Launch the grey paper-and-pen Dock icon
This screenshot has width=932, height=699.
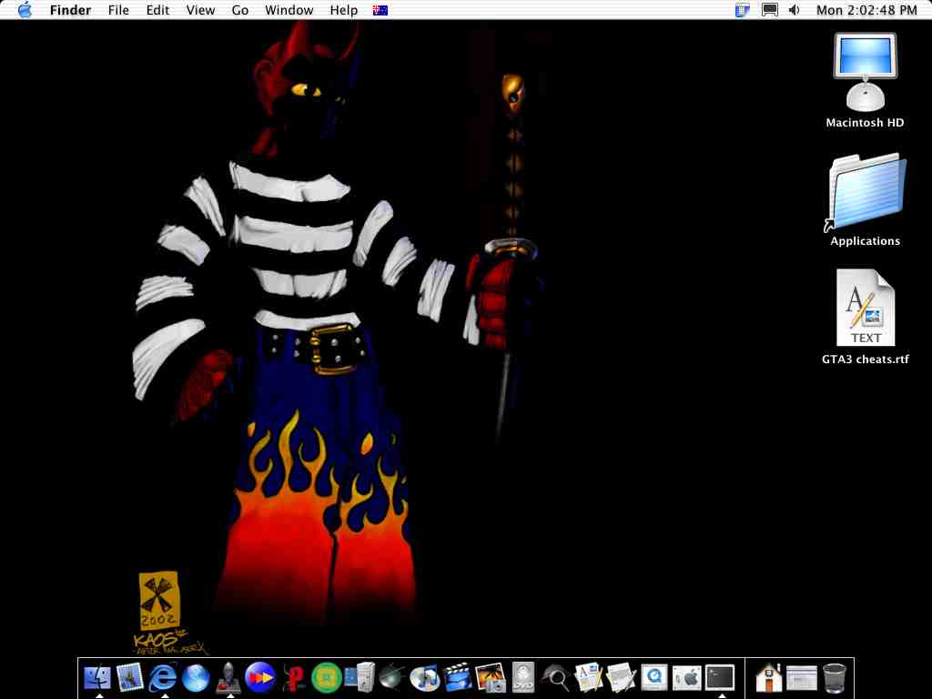(x=622, y=677)
